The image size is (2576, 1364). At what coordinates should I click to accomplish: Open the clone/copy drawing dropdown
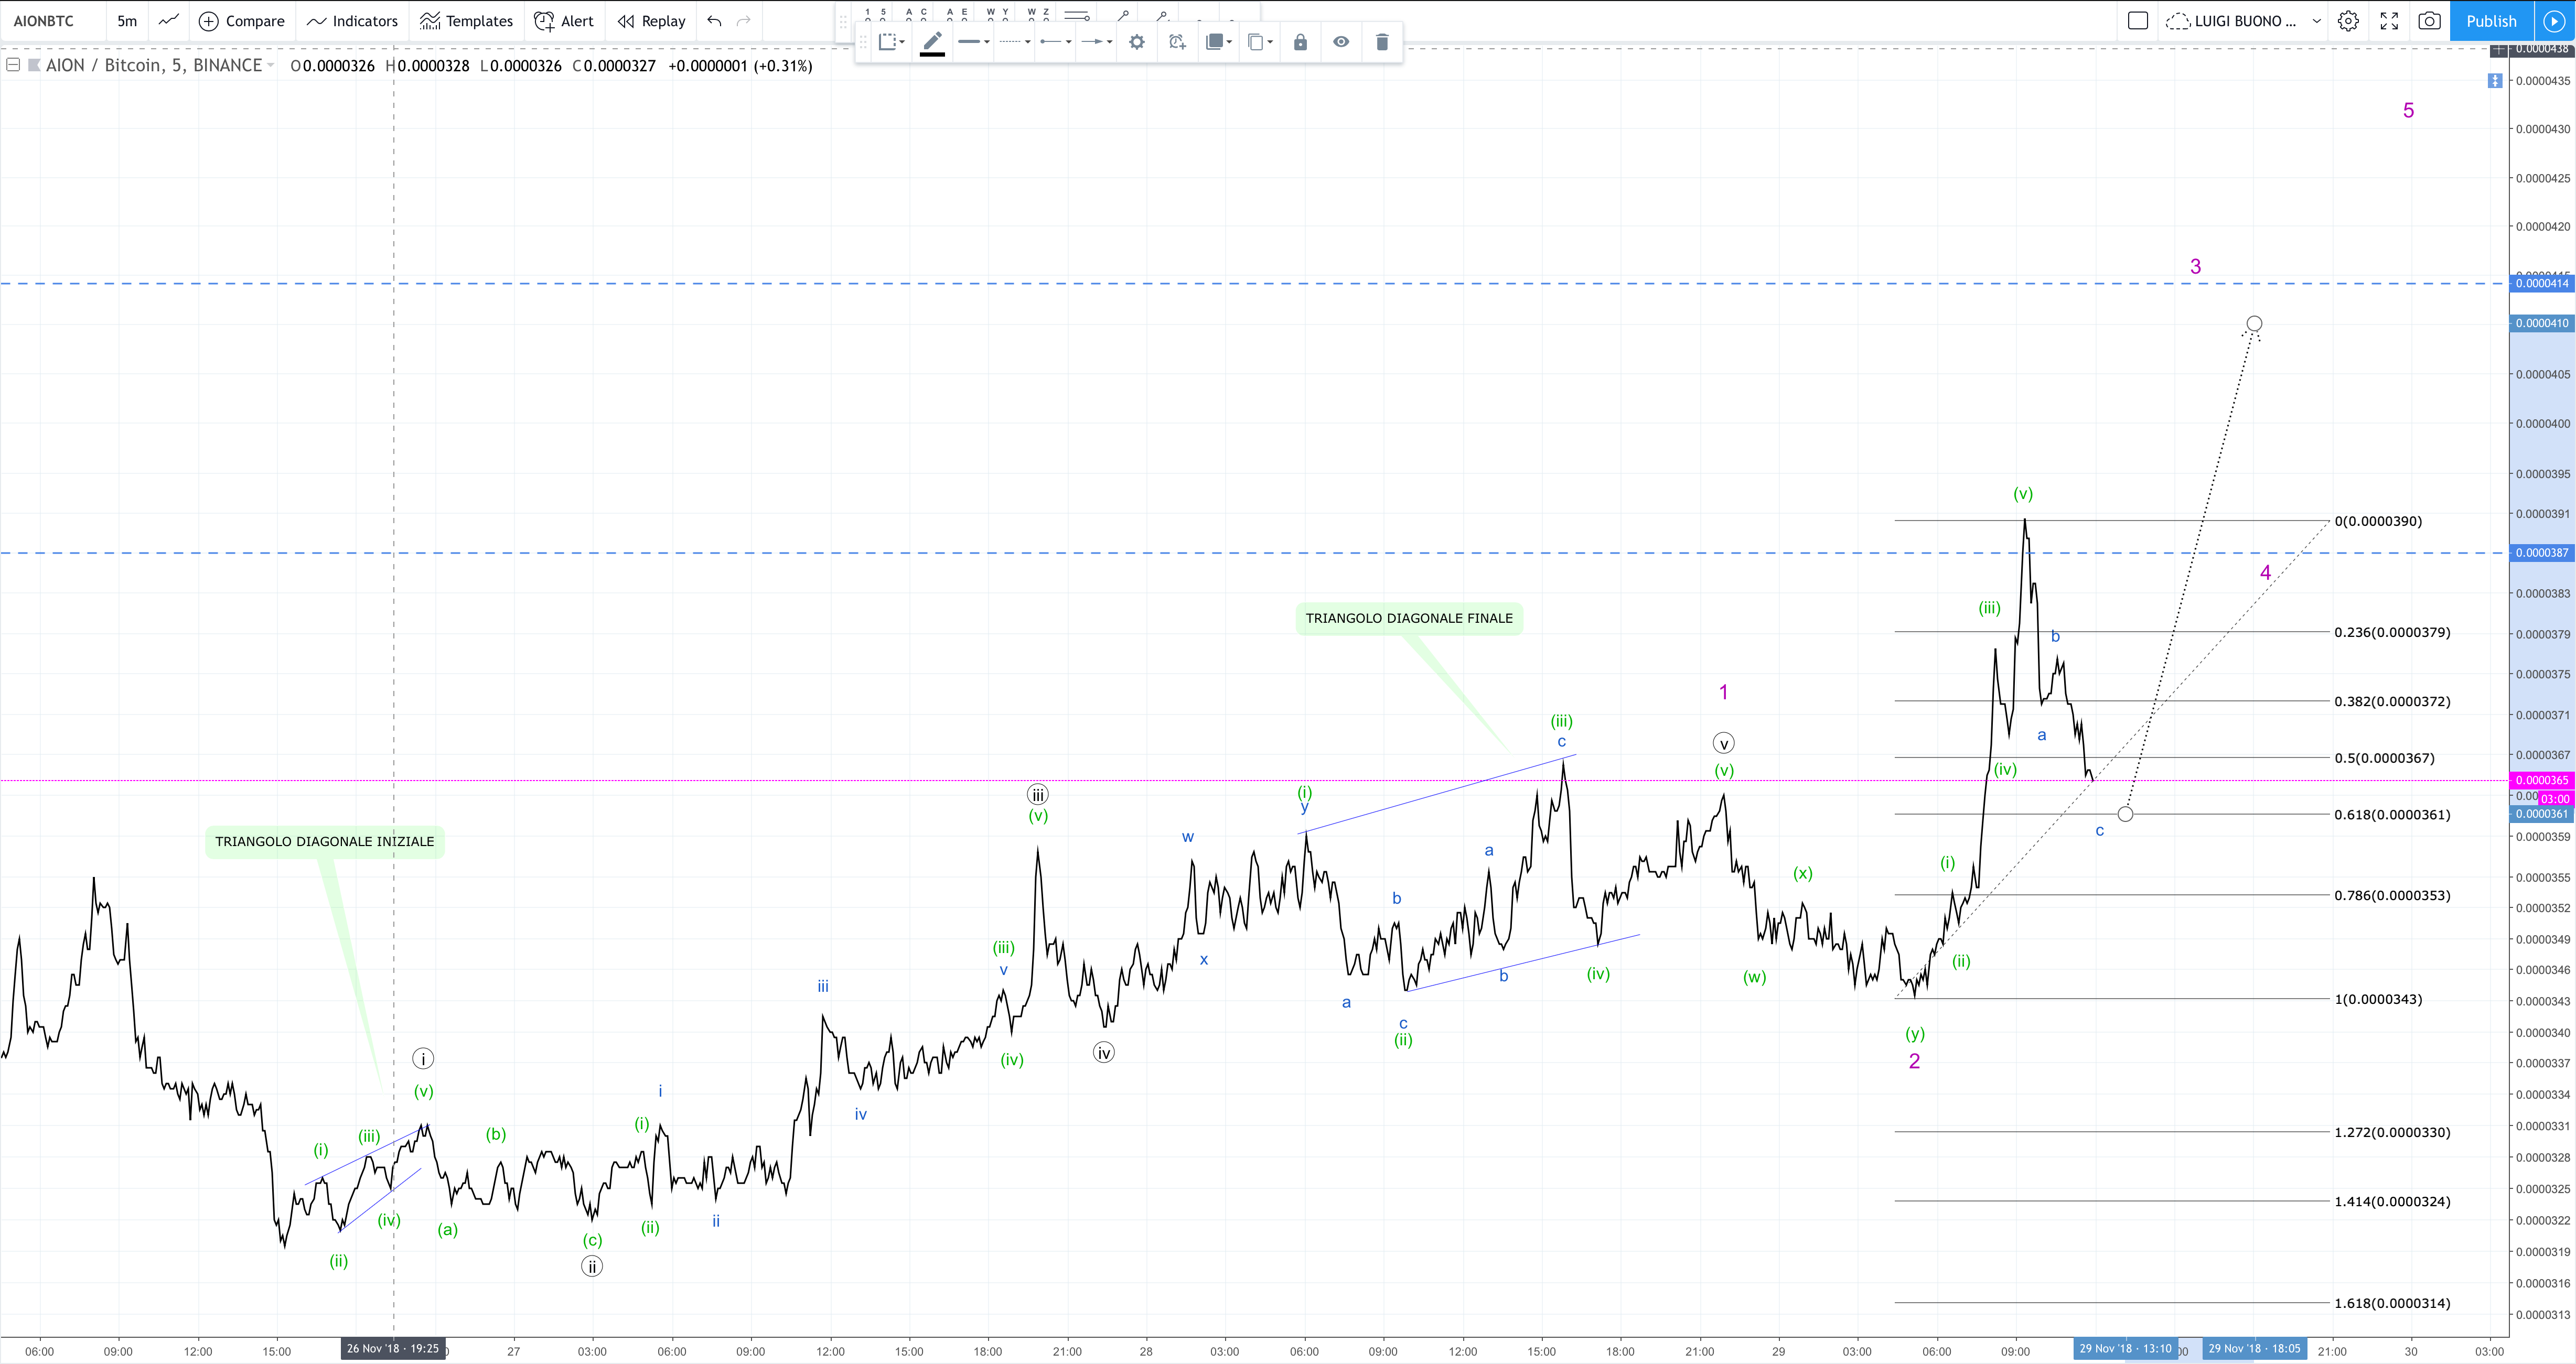point(1260,42)
